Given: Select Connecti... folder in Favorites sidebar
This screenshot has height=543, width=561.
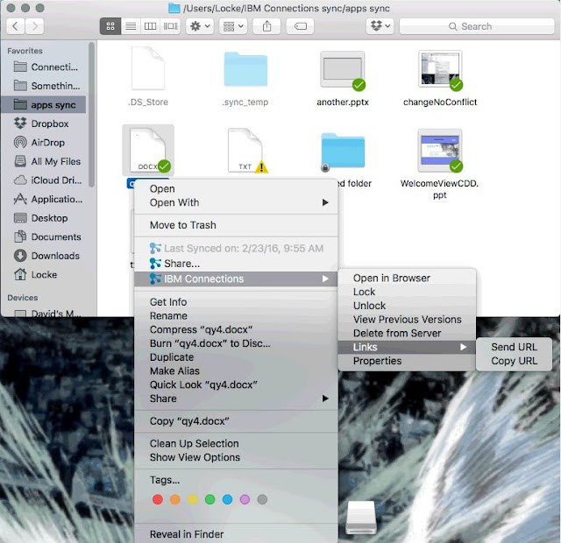Looking at the screenshot, I should (x=45, y=67).
